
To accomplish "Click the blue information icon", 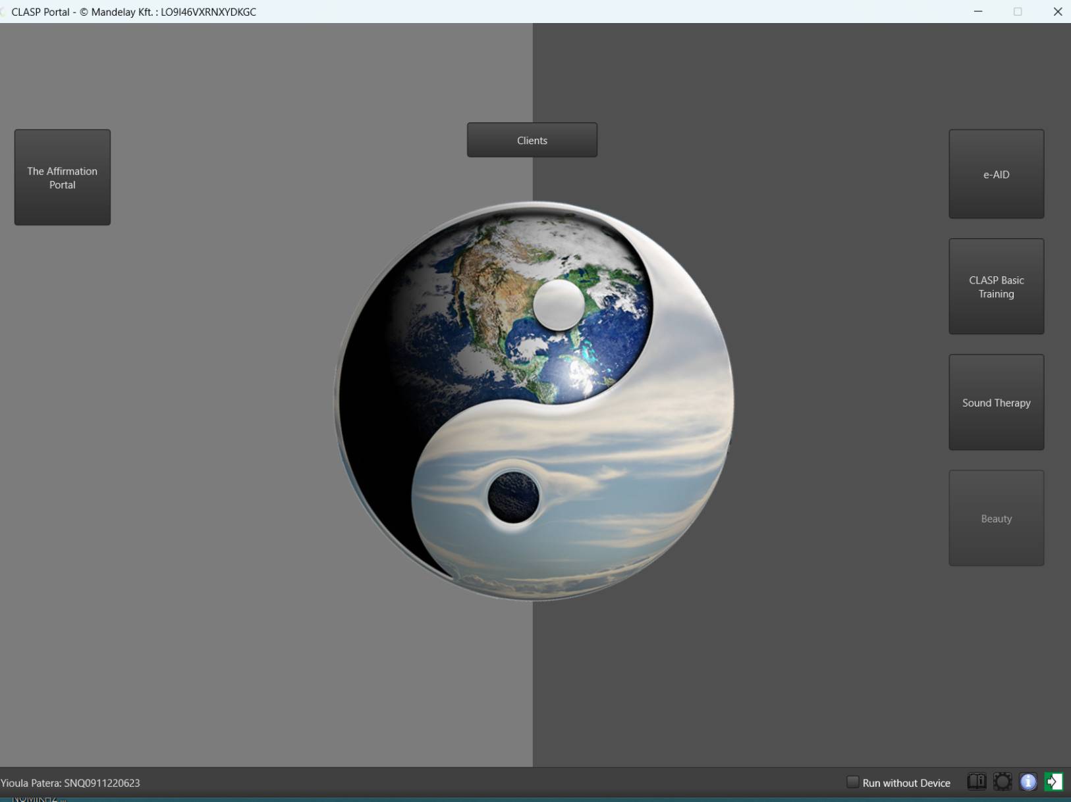I will (1028, 782).
